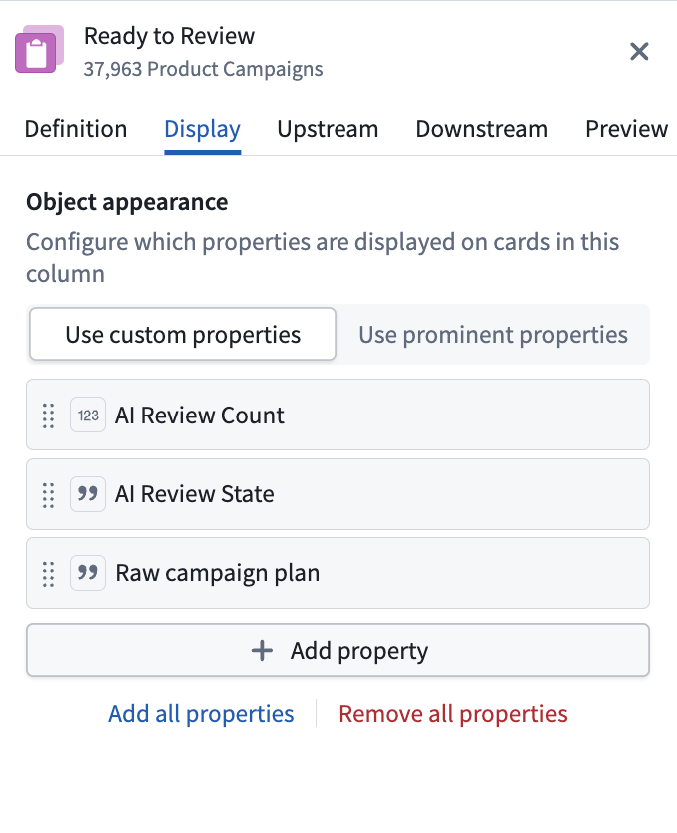Open the Definition tab
Viewport: 677px width, 833px height.
tap(76, 129)
